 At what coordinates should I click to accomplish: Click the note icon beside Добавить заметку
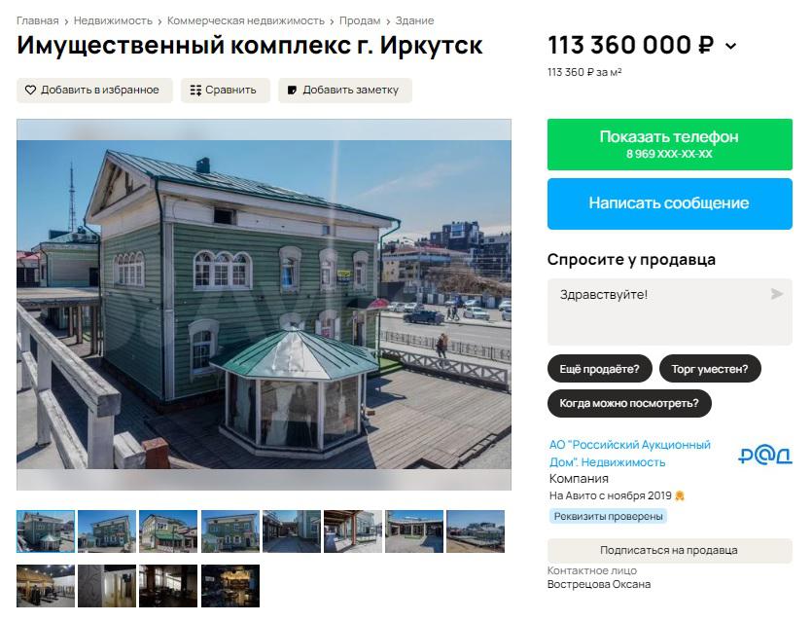[292, 91]
